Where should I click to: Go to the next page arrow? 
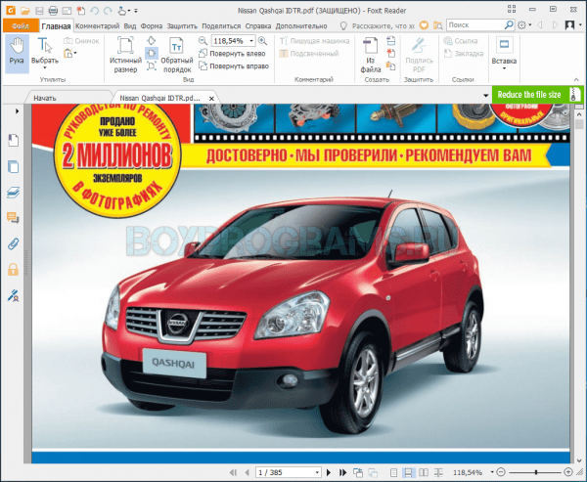click(329, 472)
